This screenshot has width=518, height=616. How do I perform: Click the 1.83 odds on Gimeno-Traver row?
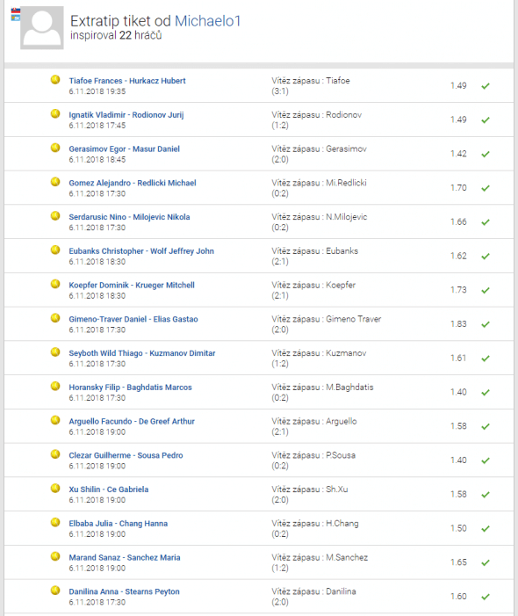click(x=458, y=324)
